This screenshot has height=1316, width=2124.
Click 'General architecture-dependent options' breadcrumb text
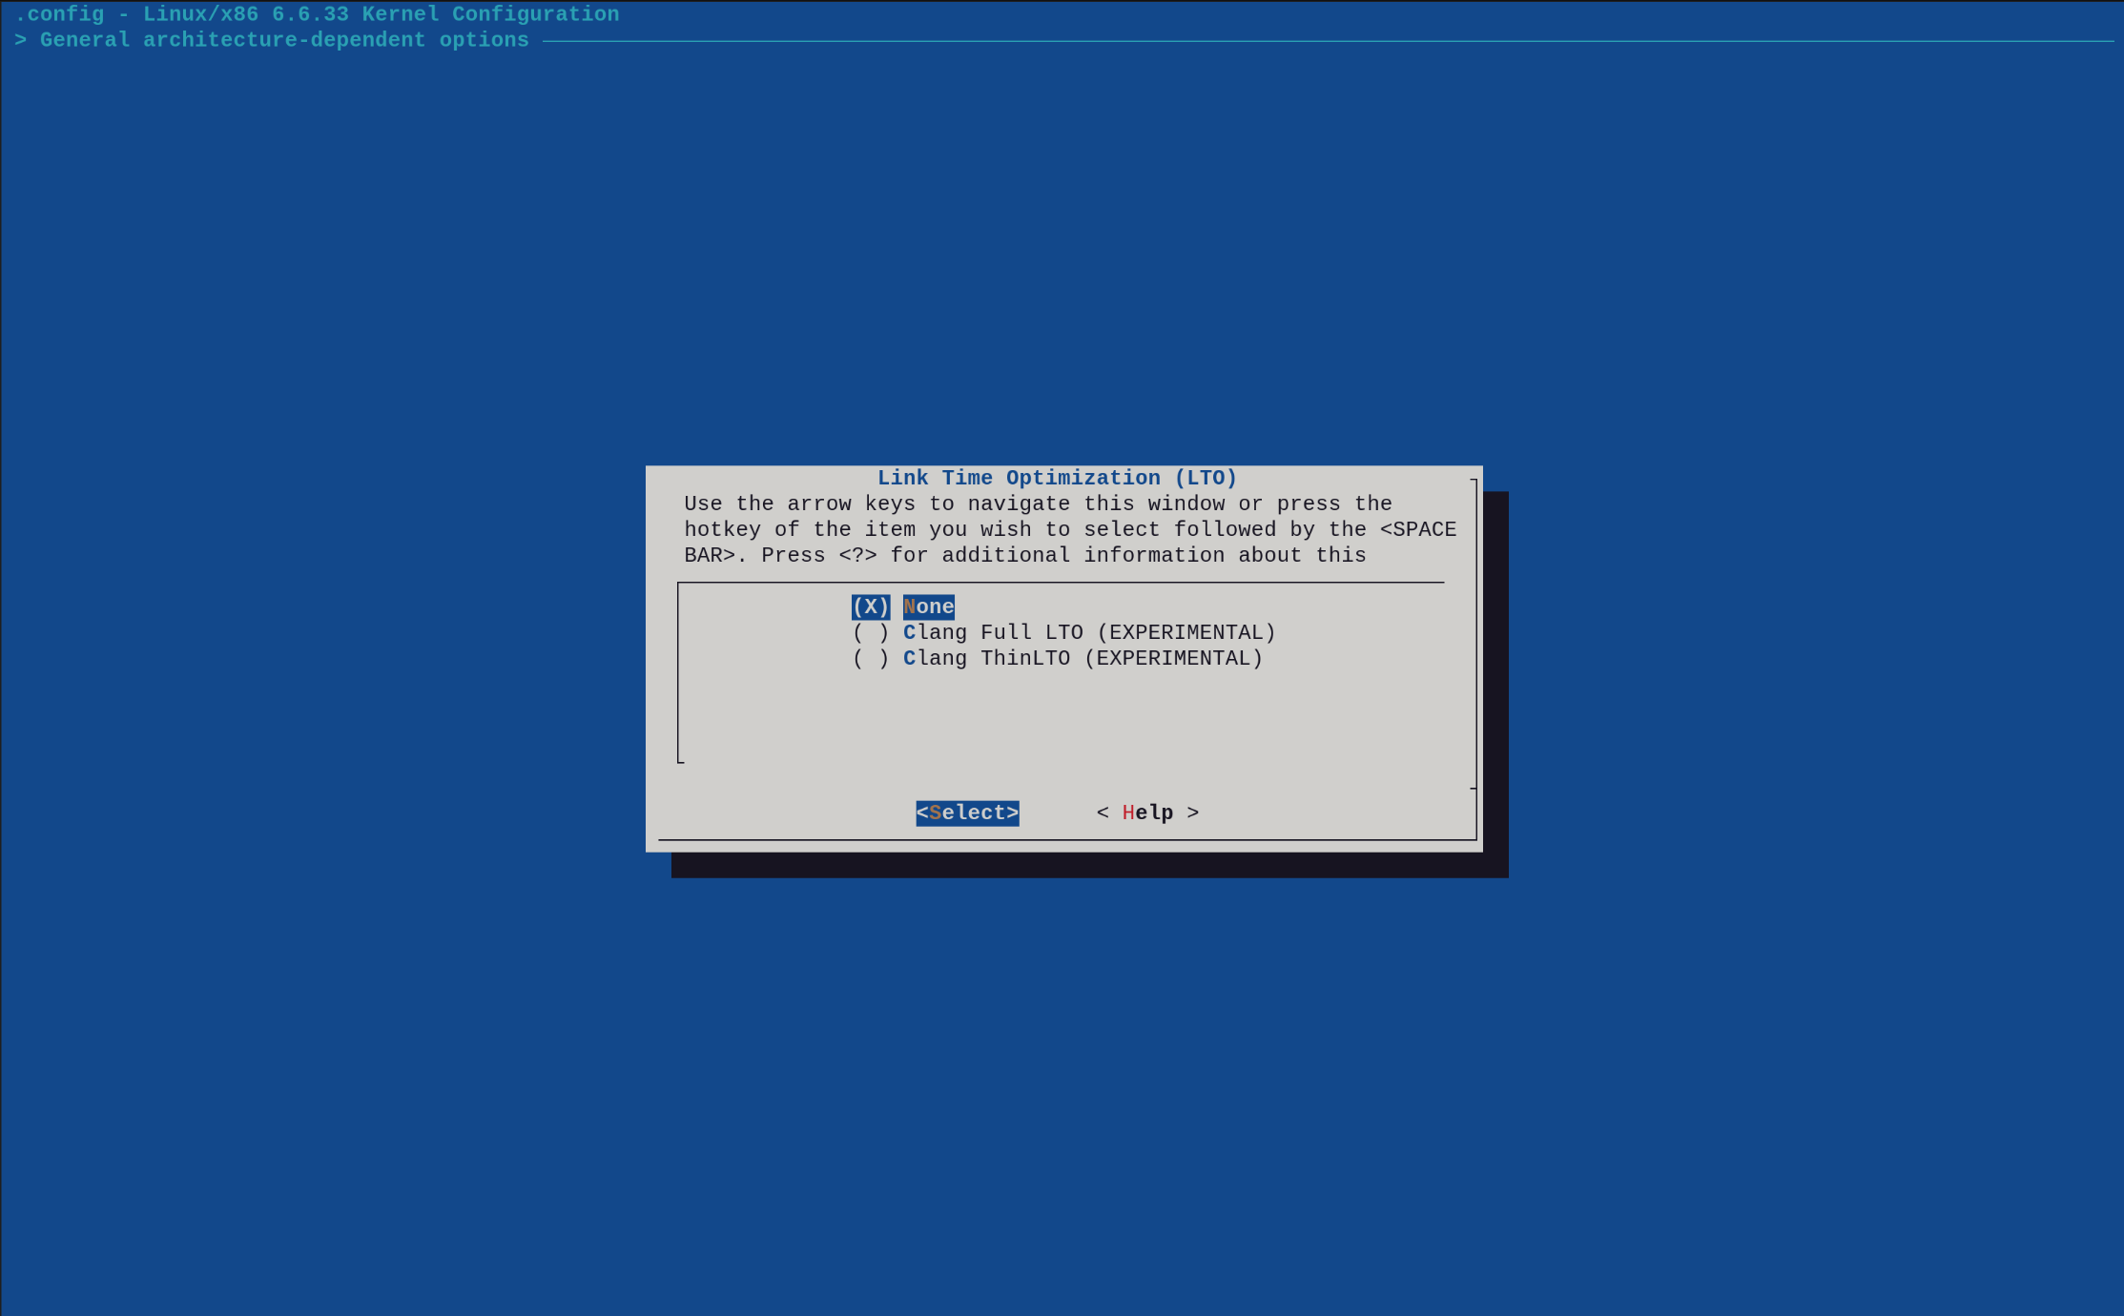pos(284,40)
